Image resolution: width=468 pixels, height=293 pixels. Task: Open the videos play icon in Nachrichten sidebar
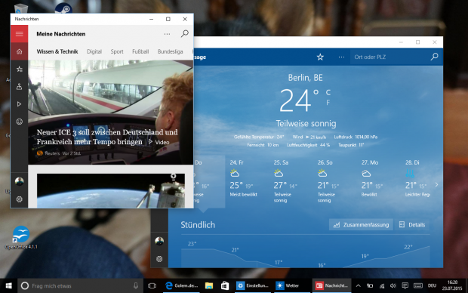click(x=19, y=104)
